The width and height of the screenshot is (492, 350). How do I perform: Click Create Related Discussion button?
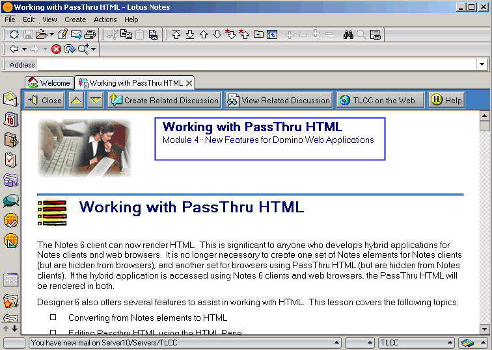click(164, 100)
